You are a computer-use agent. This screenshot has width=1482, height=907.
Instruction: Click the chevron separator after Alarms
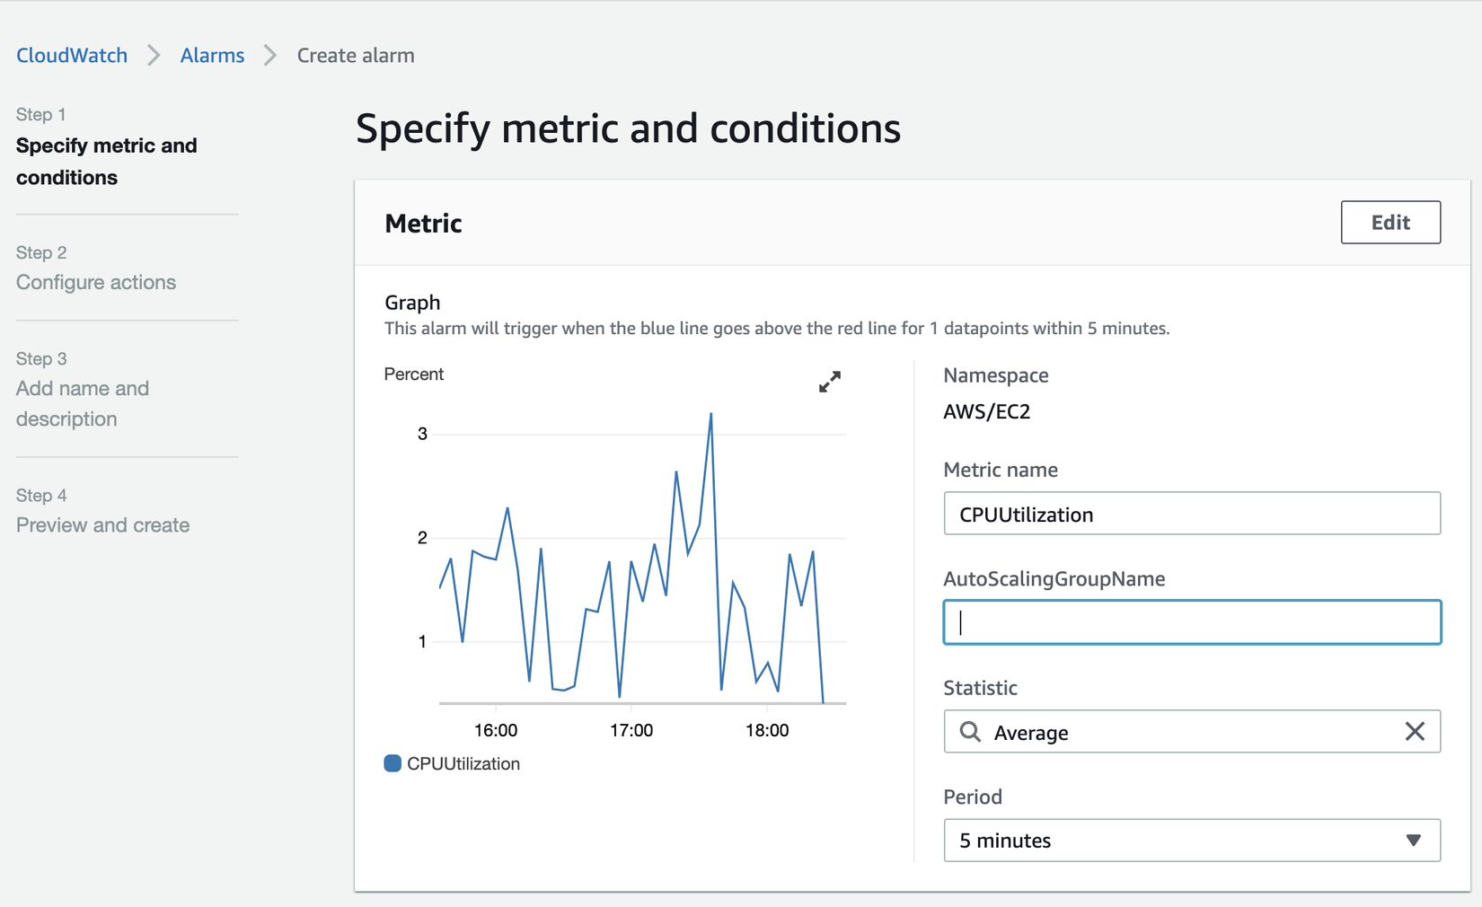click(270, 56)
